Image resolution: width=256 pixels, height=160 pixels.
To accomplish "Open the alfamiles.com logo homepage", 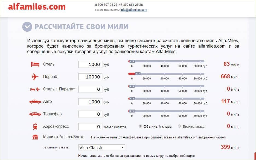I will click(x=37, y=7).
